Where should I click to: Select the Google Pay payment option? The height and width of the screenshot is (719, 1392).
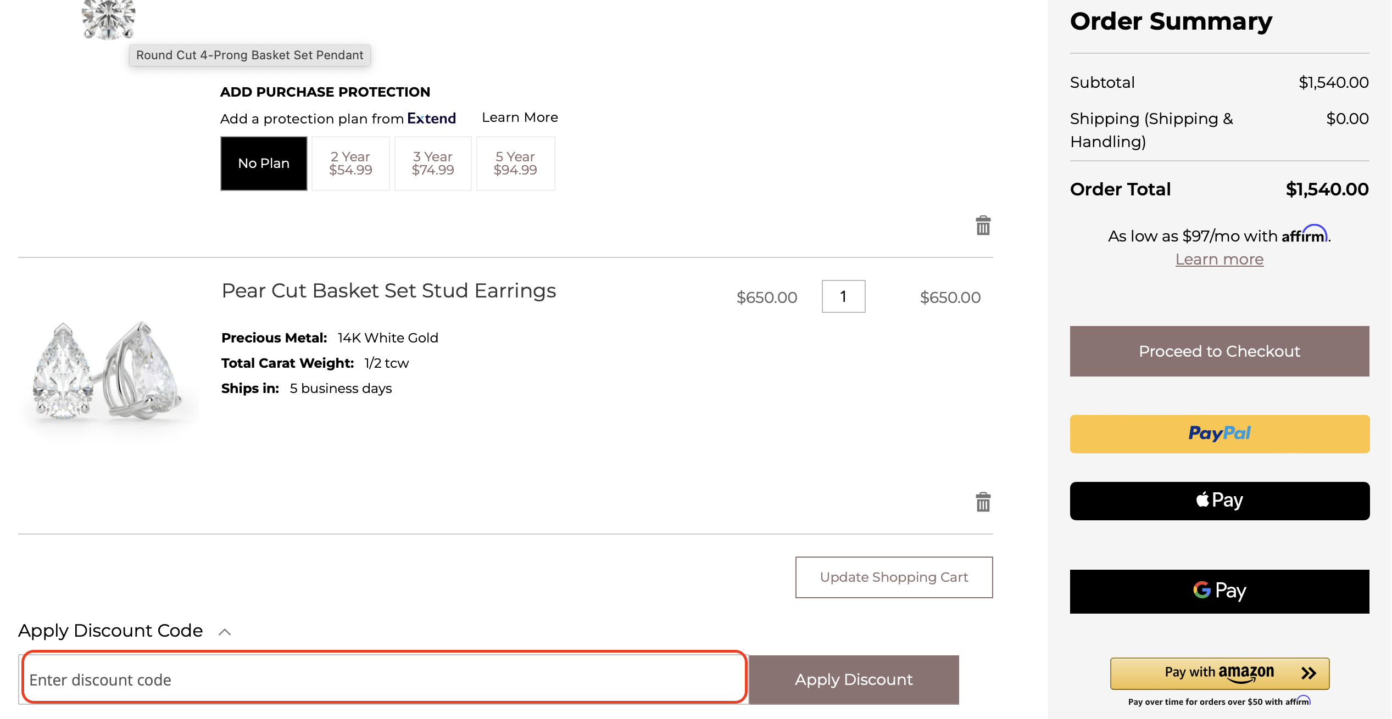[x=1218, y=591]
